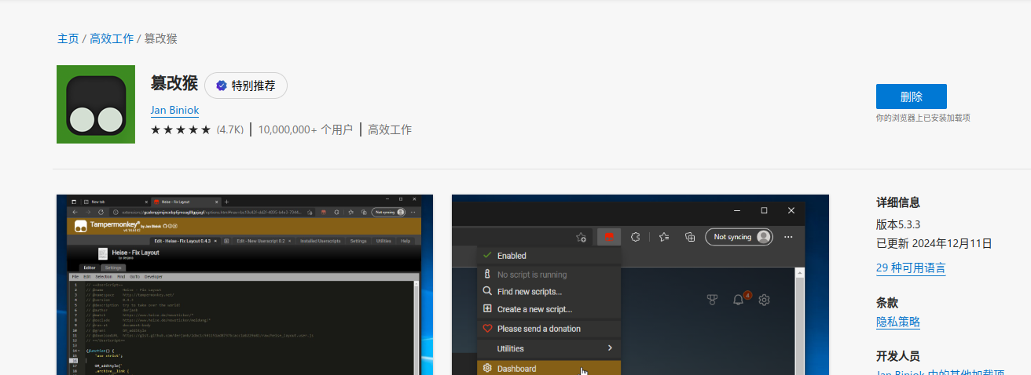Click the 10,000,000+ 个用户 user count

[305, 129]
